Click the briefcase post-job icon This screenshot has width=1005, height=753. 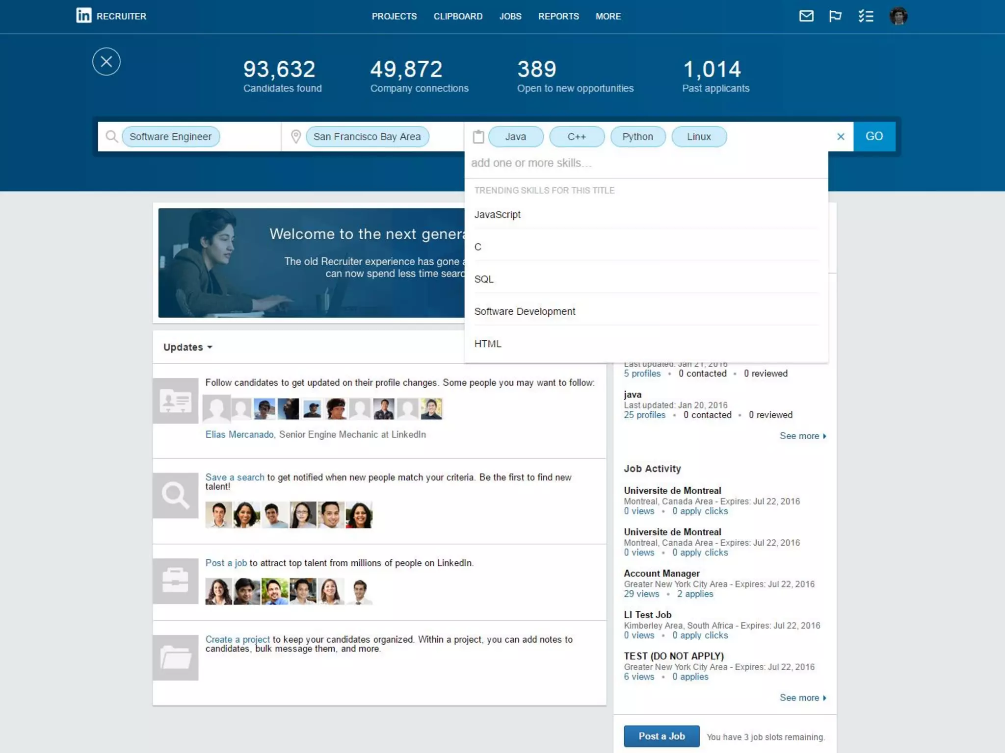pyautogui.click(x=175, y=581)
